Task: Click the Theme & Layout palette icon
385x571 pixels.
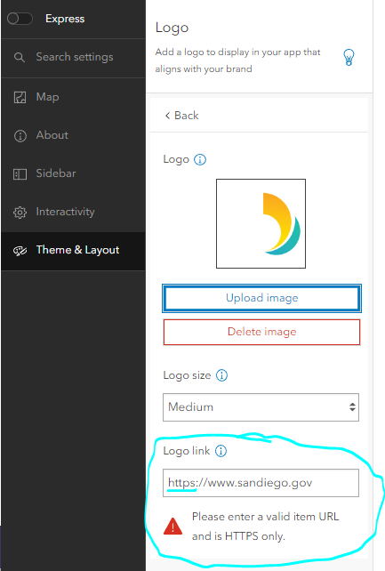Action: 20,251
